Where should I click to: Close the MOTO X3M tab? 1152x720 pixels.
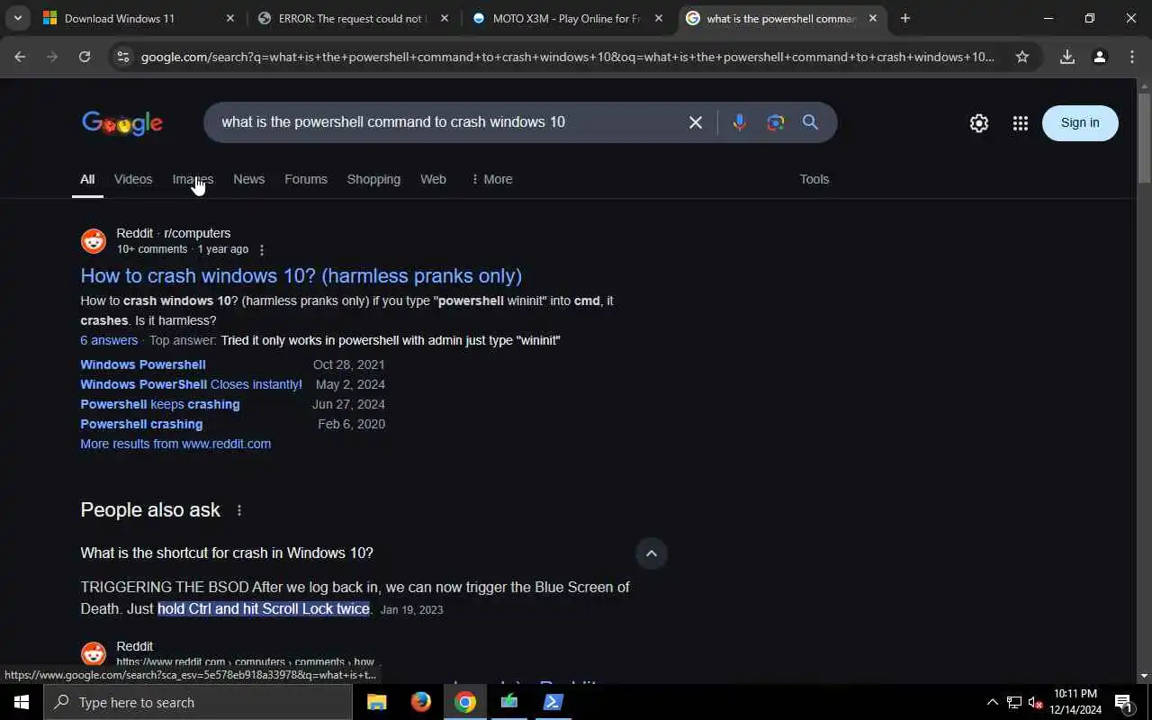(x=658, y=18)
